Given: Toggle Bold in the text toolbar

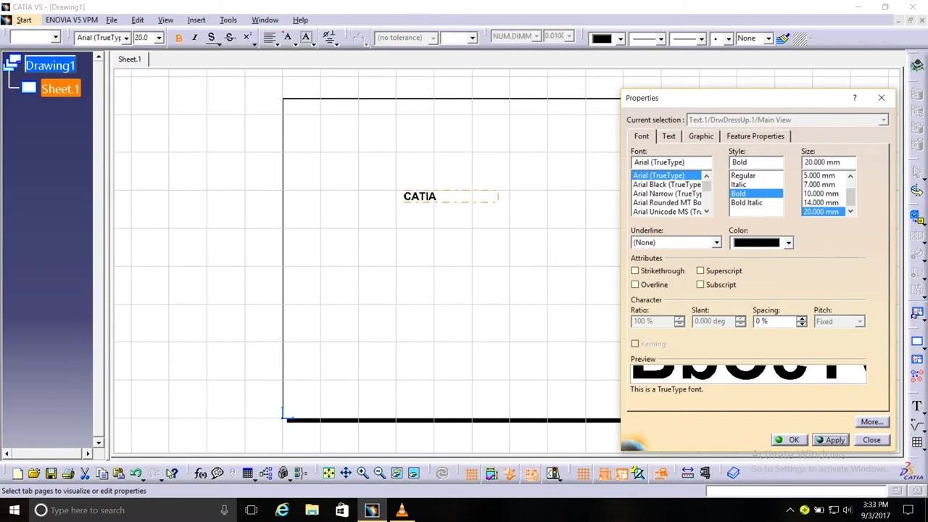Looking at the screenshot, I should (x=179, y=38).
